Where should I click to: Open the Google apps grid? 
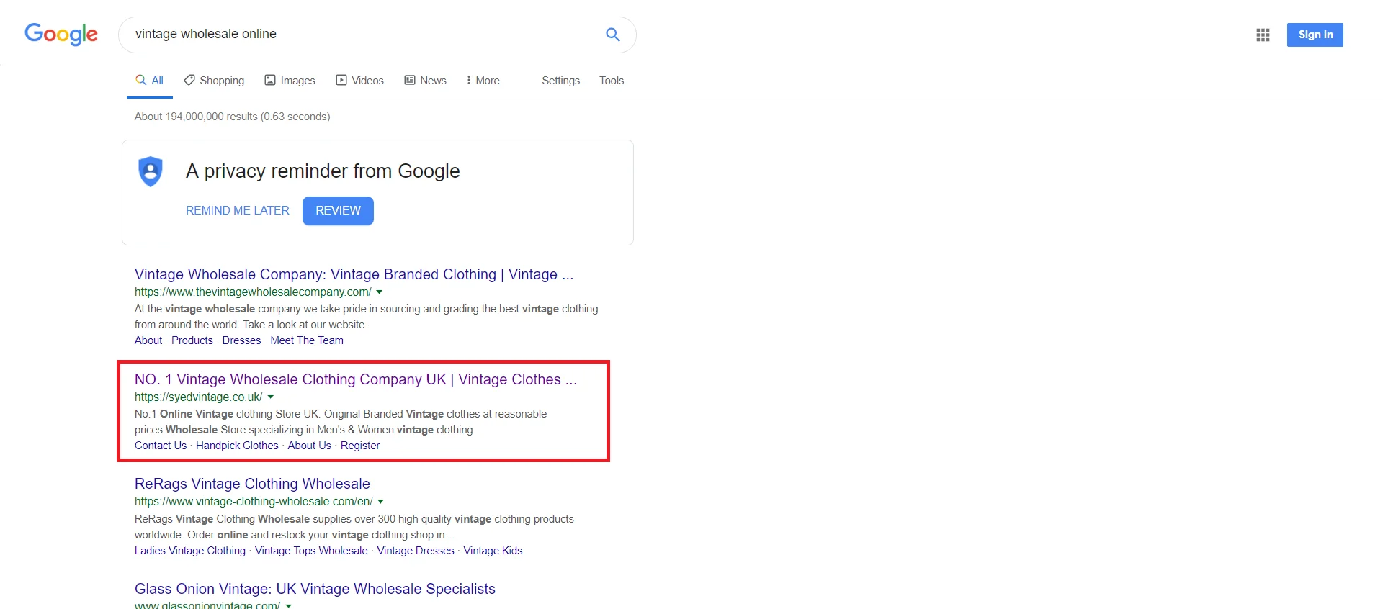(x=1263, y=35)
